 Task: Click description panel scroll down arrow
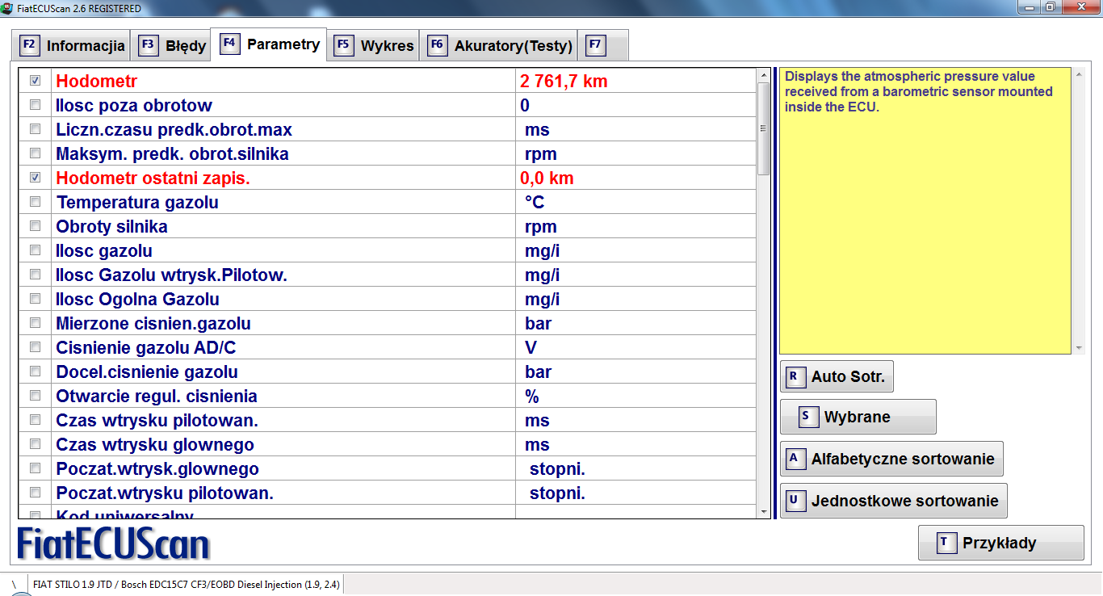pyautogui.click(x=1080, y=348)
